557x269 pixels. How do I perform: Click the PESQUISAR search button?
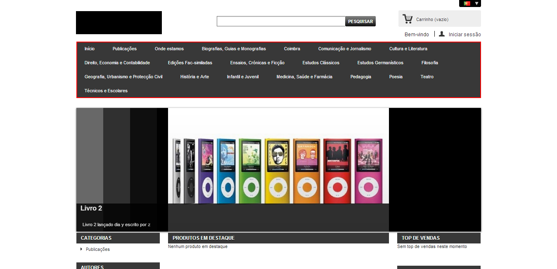(360, 21)
